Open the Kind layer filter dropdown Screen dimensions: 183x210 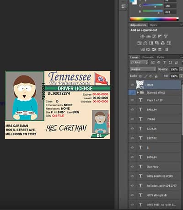tap(139, 63)
